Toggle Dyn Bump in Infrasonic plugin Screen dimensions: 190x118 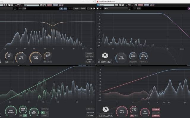[156, 109]
